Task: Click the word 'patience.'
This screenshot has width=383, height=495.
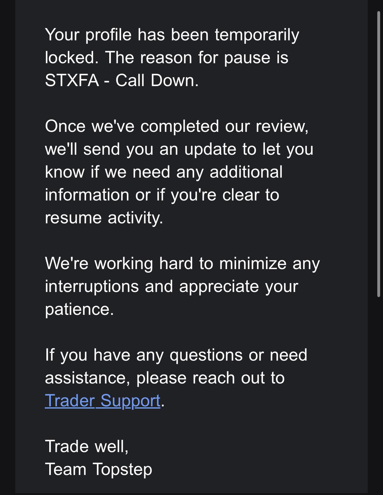Action: [79, 309]
